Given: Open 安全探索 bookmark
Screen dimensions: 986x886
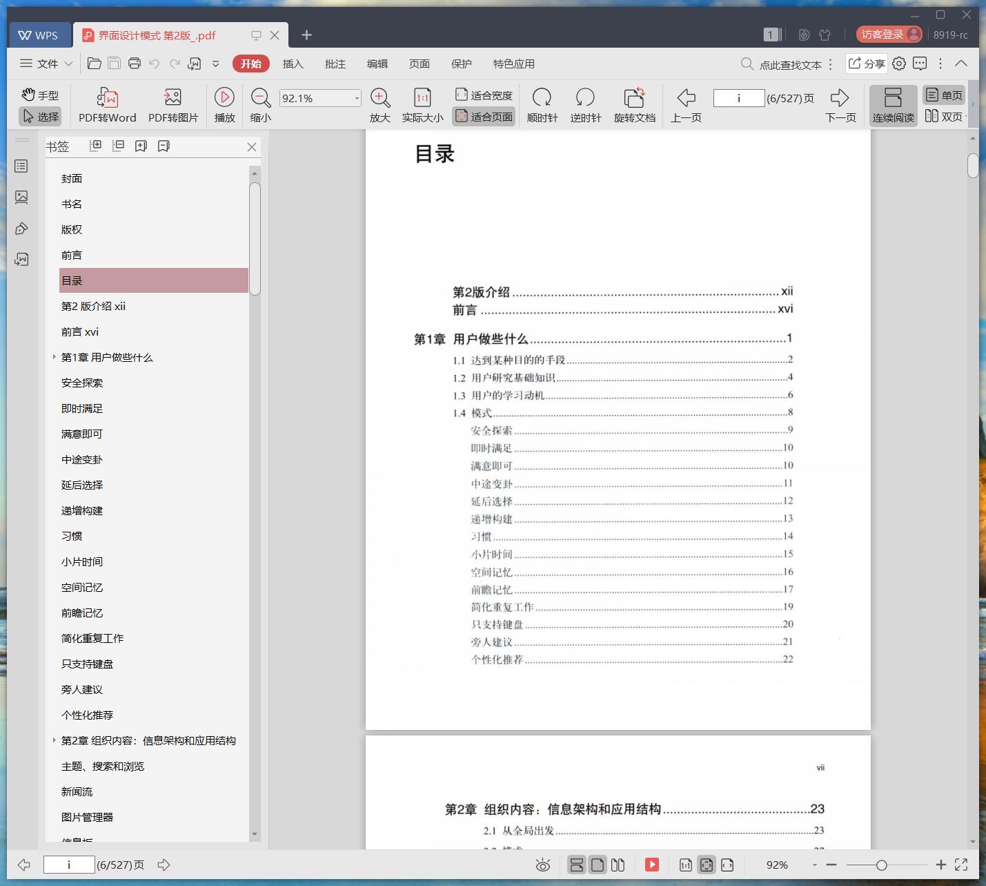Looking at the screenshot, I should (82, 383).
